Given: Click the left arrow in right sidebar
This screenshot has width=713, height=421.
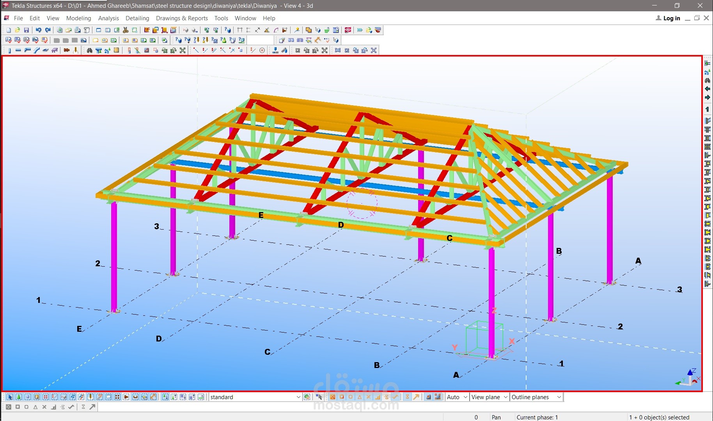Looking at the screenshot, I should point(708,89).
